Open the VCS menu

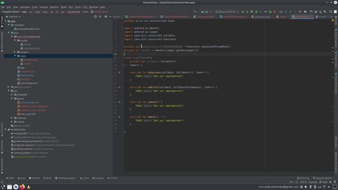tap(85, 7)
